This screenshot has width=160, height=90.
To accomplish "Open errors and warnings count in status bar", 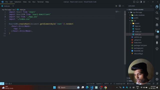I will (x=8, y=83).
